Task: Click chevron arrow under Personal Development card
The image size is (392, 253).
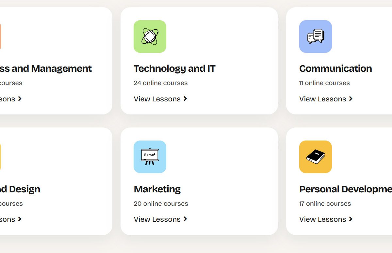Action: point(351,219)
